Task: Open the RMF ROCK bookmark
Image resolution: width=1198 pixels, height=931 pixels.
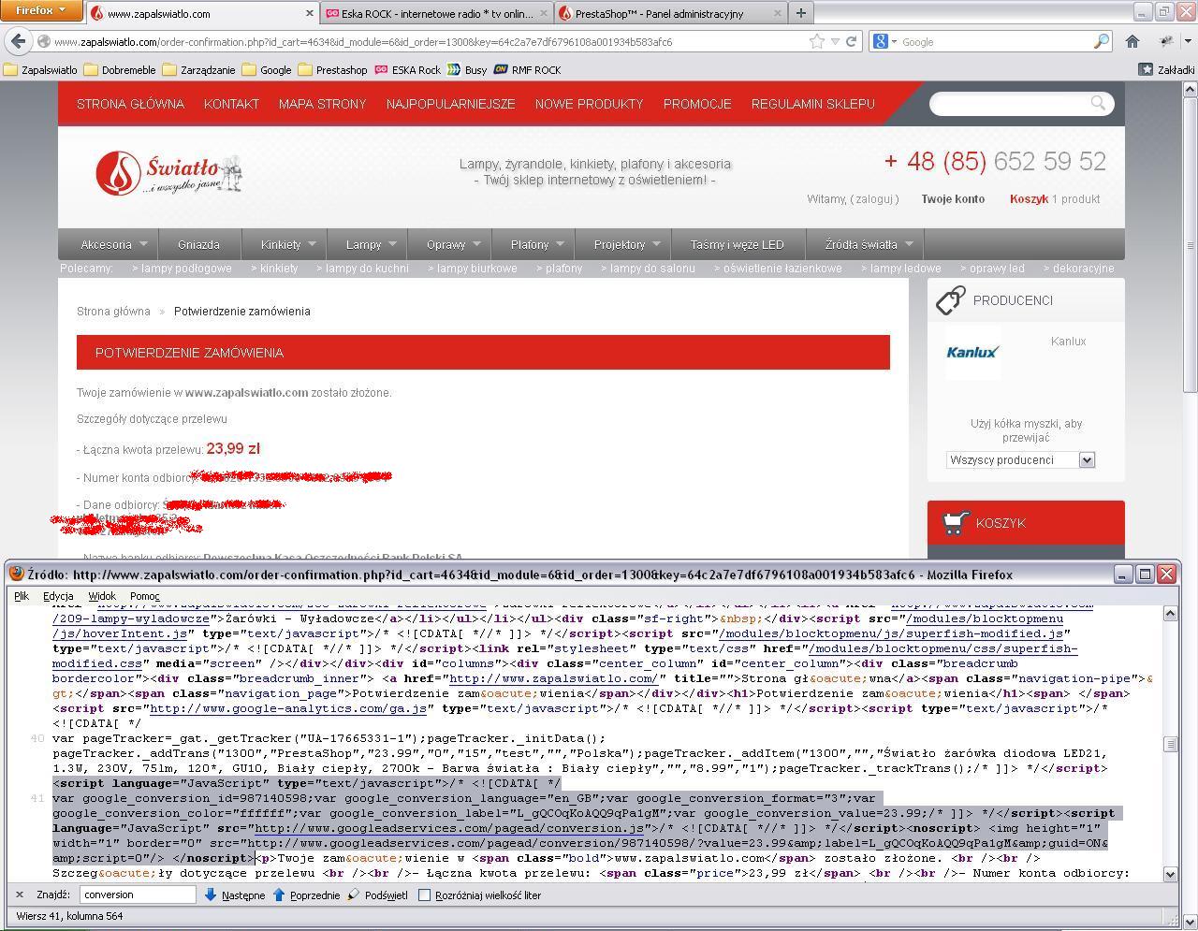Action: (x=527, y=69)
